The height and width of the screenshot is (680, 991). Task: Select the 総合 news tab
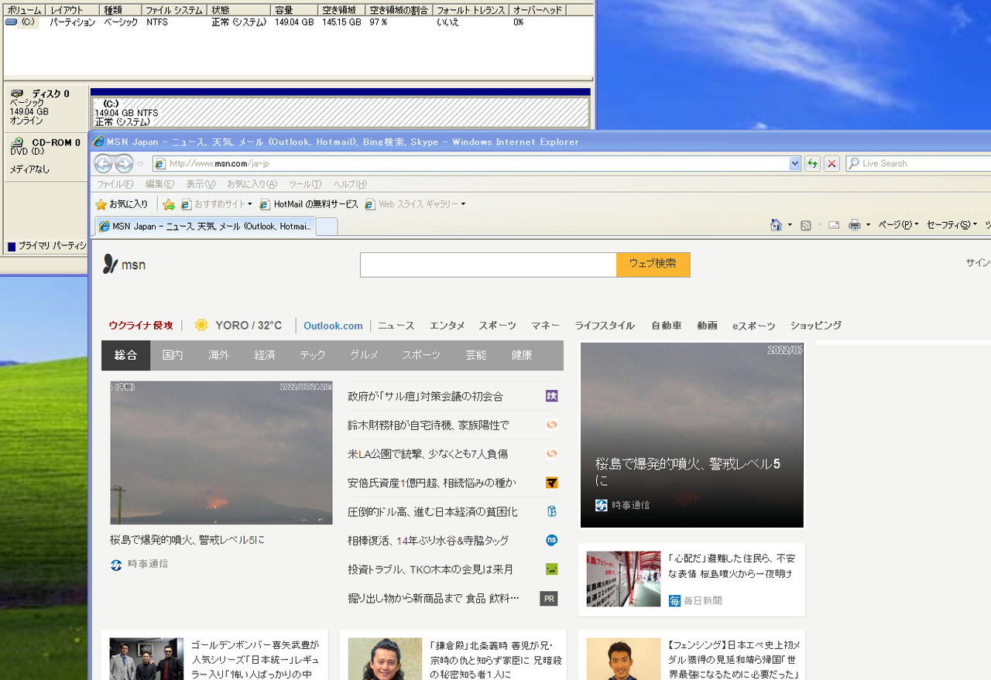pos(125,355)
